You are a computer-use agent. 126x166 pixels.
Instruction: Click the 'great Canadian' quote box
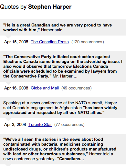[x=63, y=27]
